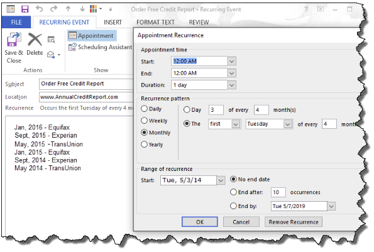
Task: Click the Save & Close icon
Action: pos(14,40)
